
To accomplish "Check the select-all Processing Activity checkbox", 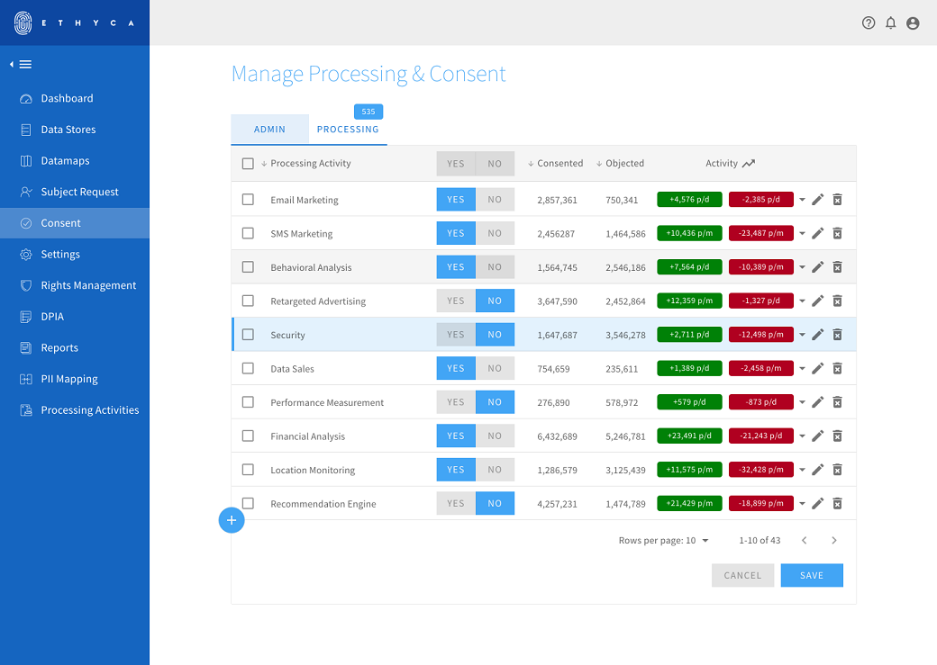I will point(248,163).
